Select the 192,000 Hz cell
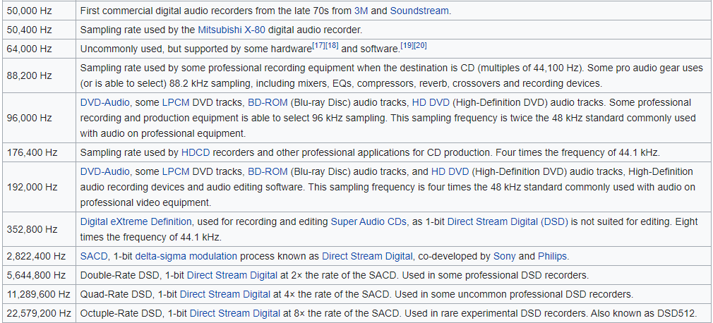The image size is (713, 323). pyautogui.click(x=39, y=187)
